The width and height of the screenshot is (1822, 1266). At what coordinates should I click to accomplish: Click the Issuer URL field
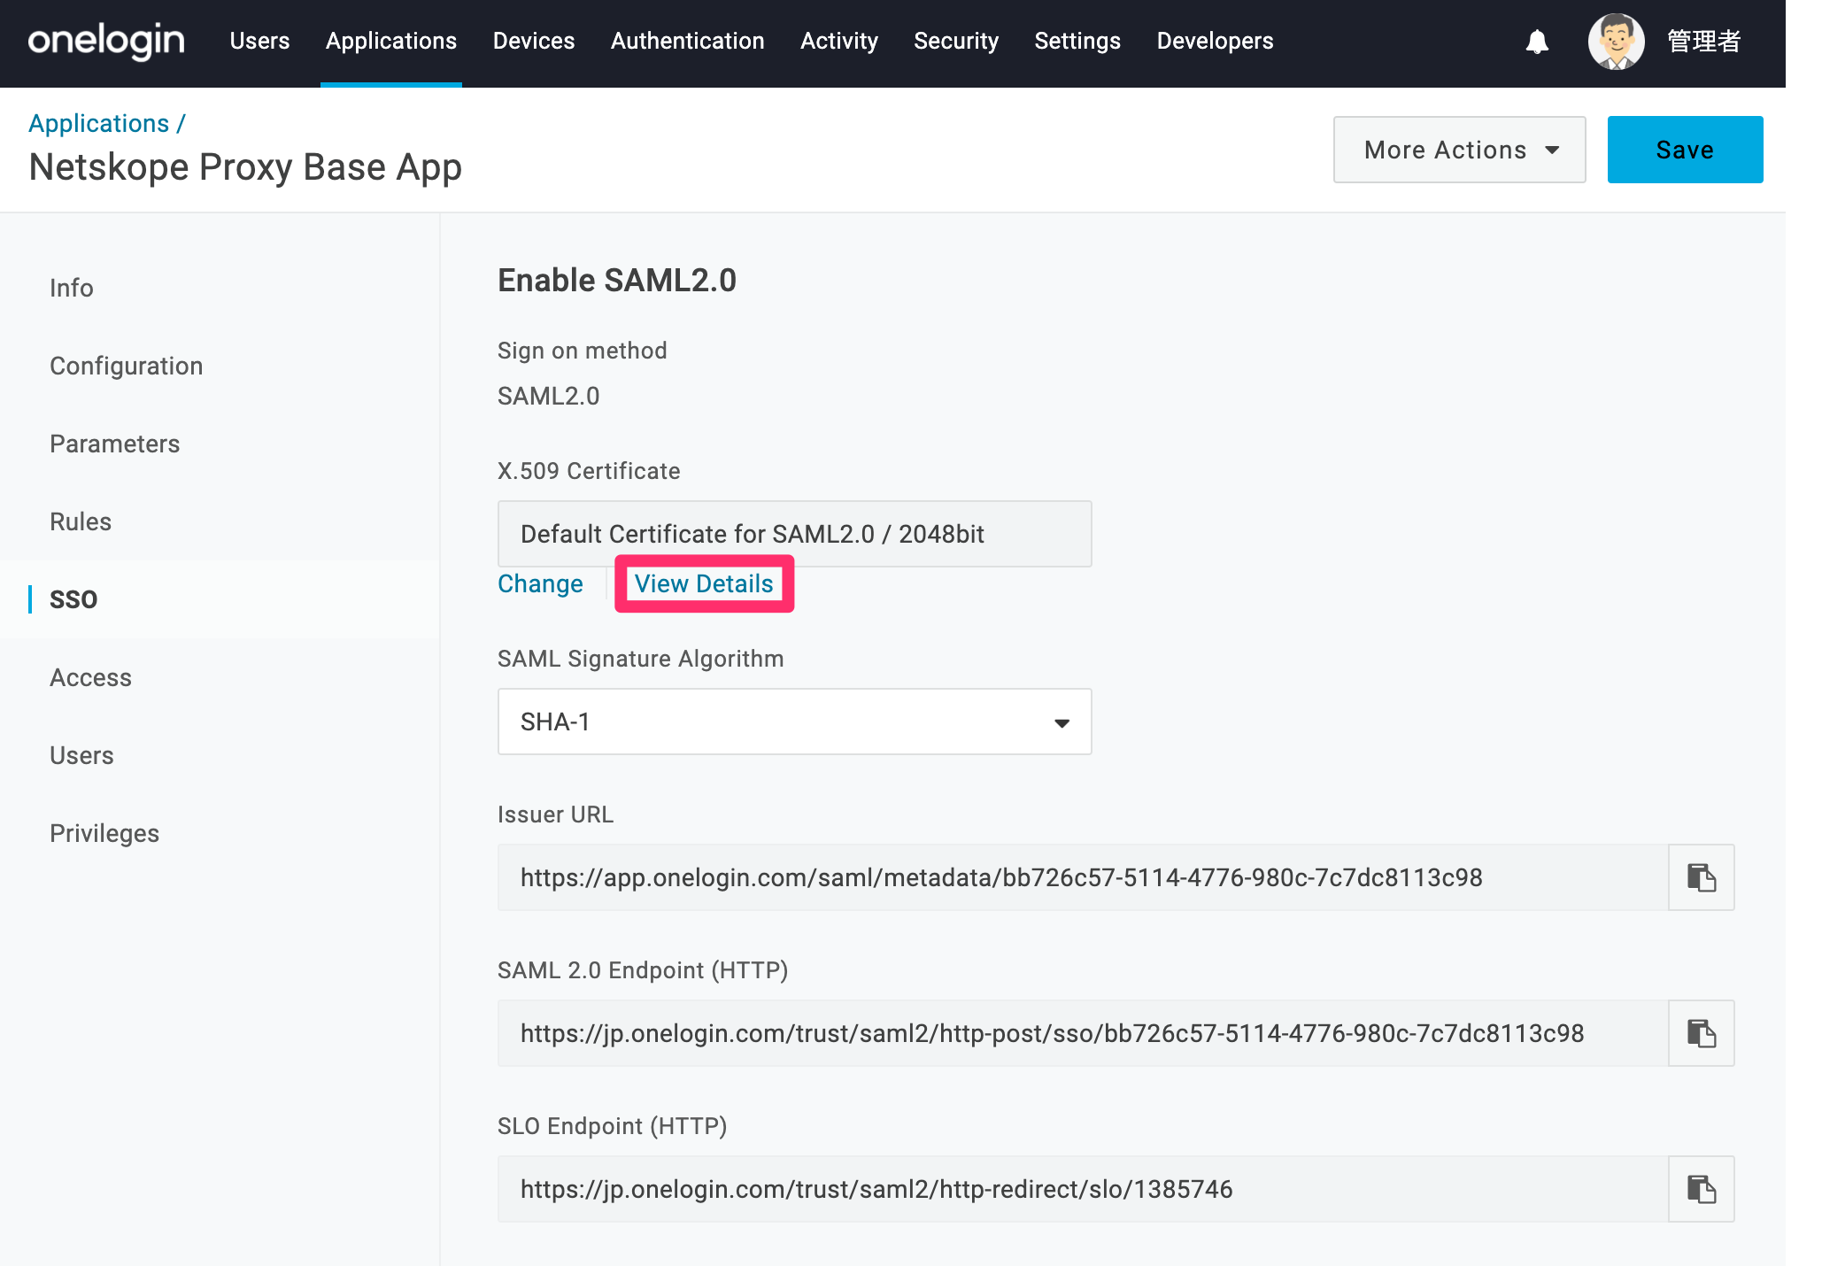(1083, 877)
